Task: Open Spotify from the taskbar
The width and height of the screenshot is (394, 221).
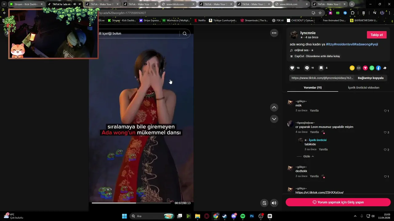Action: [243, 216]
